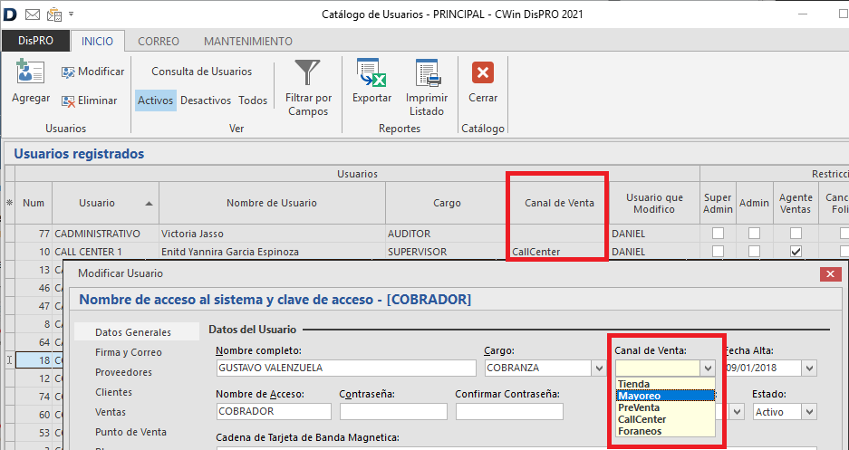Close the Modificar Usuario dialog
849x450 pixels.
point(831,274)
